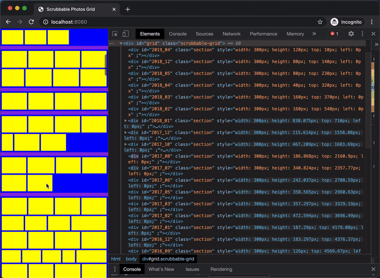
Task: Click the div#grid.scrubbable-grid breadcrumb
Action: pyautogui.click(x=168, y=259)
